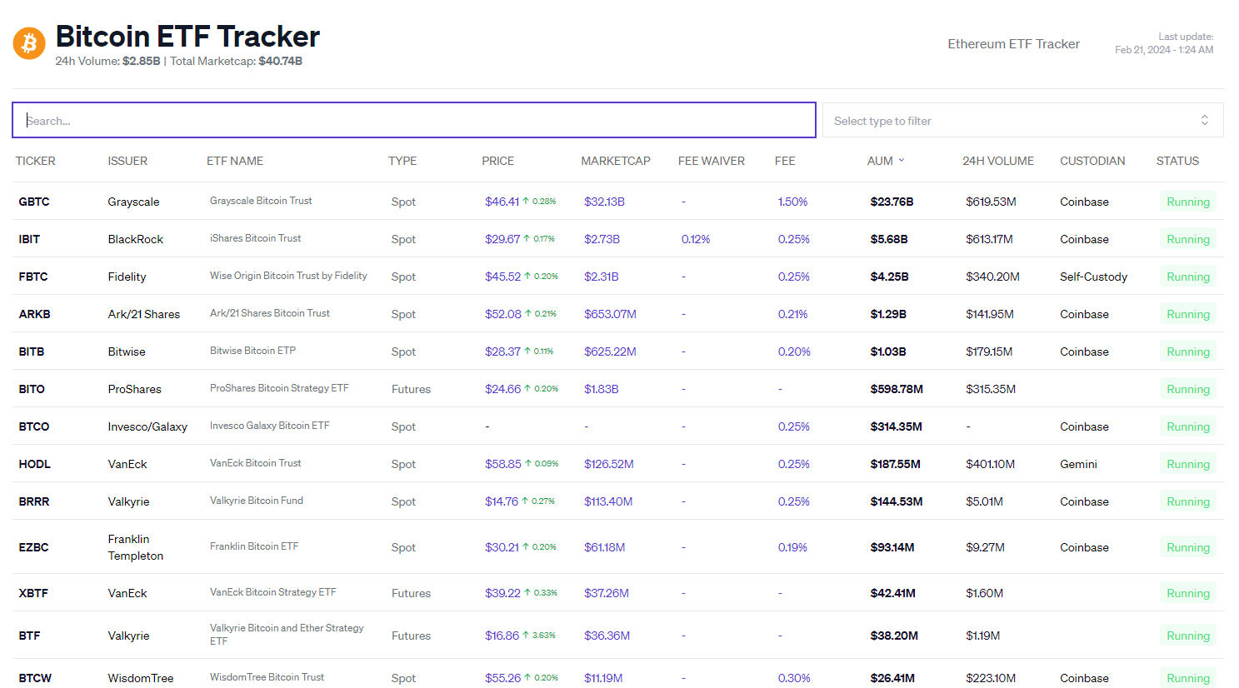Click the AUM sort arrow icon
1239x688 pixels.
tap(902, 161)
